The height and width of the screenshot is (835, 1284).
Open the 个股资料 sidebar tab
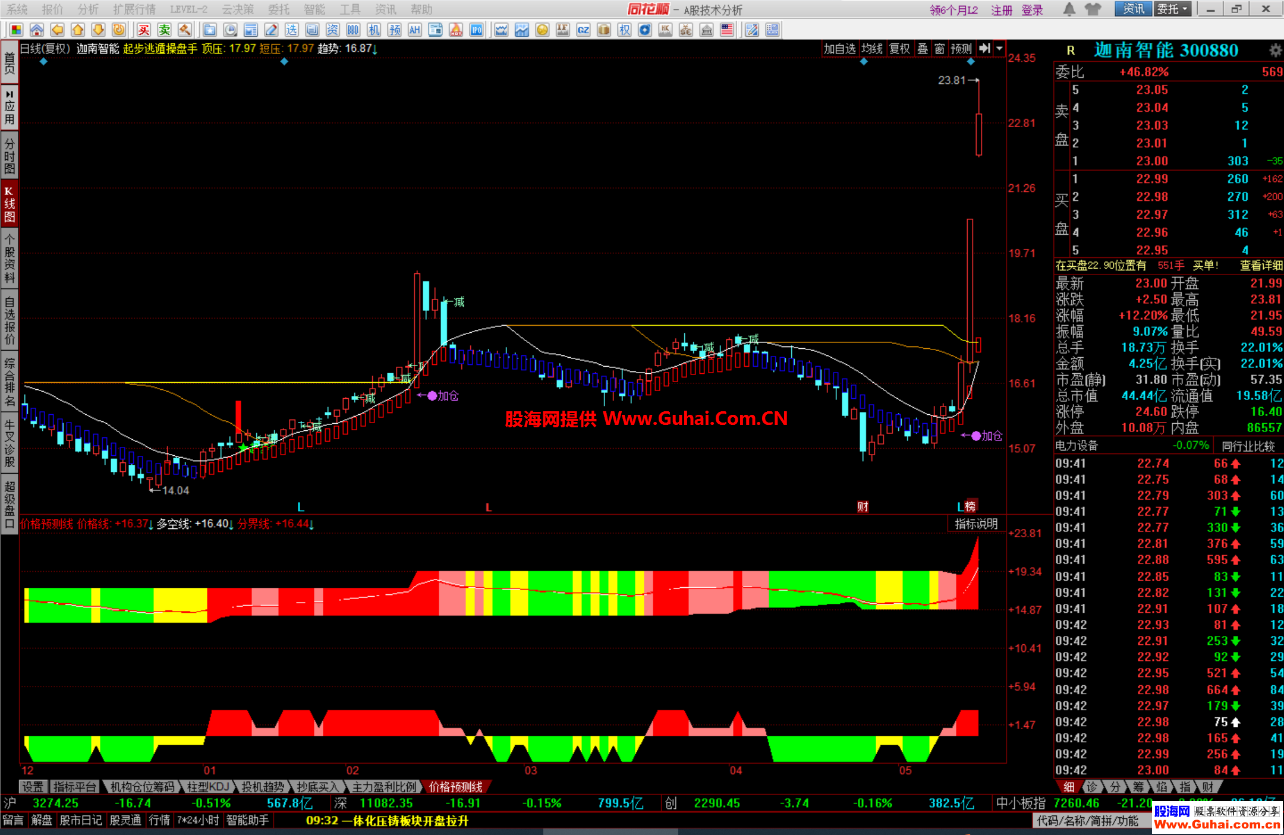click(x=9, y=259)
